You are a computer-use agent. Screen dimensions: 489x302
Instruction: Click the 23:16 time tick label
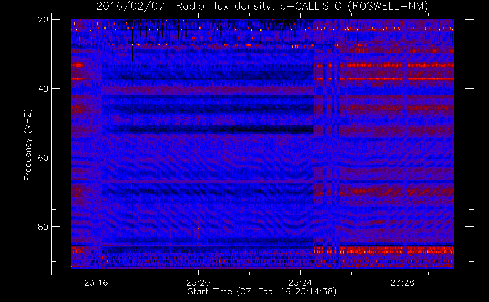pos(96,283)
